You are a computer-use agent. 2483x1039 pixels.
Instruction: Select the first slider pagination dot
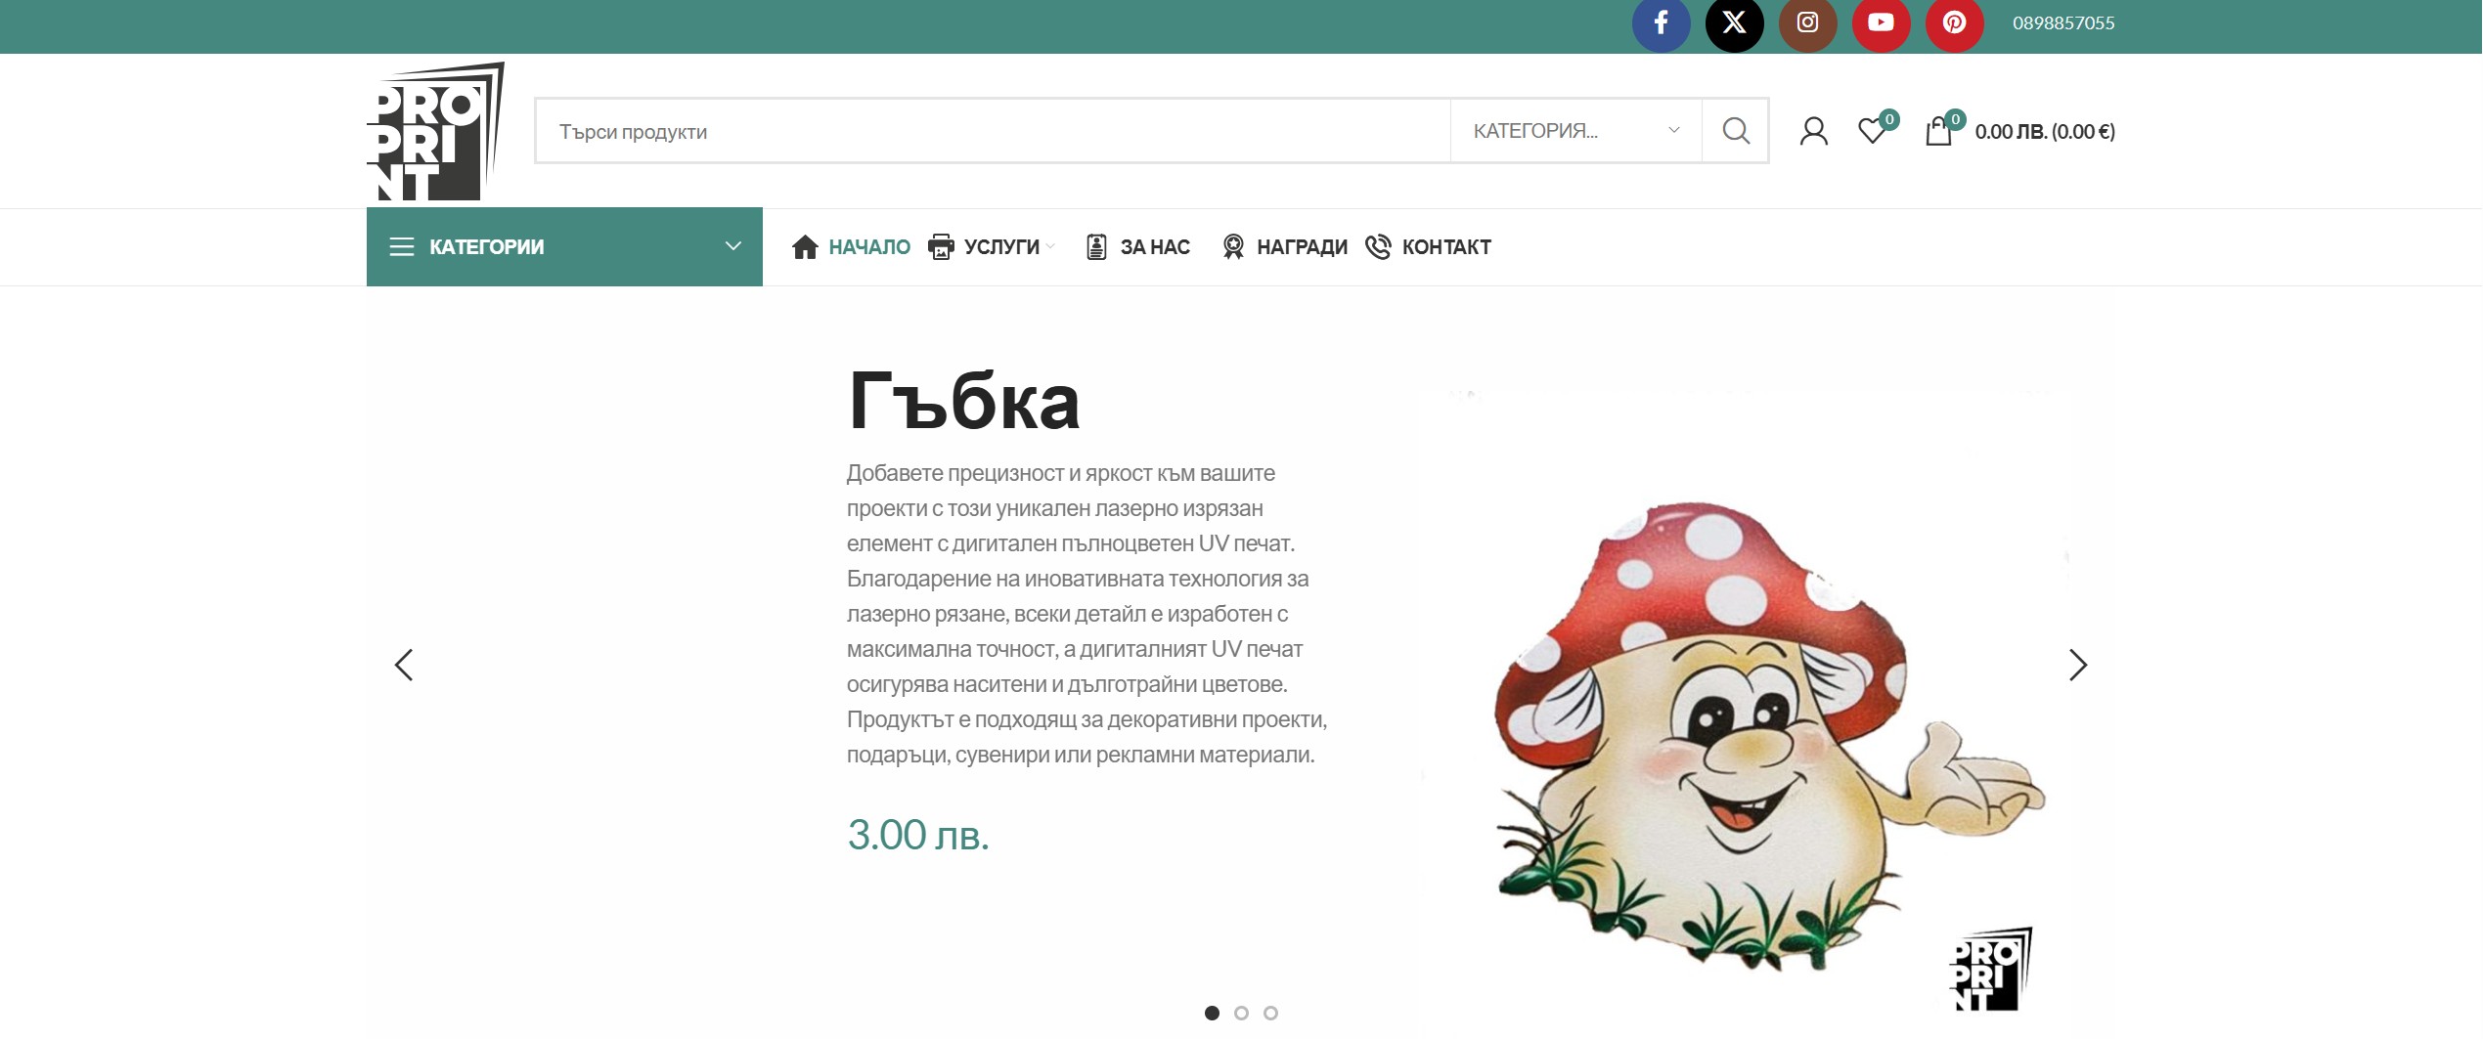point(1213,1013)
